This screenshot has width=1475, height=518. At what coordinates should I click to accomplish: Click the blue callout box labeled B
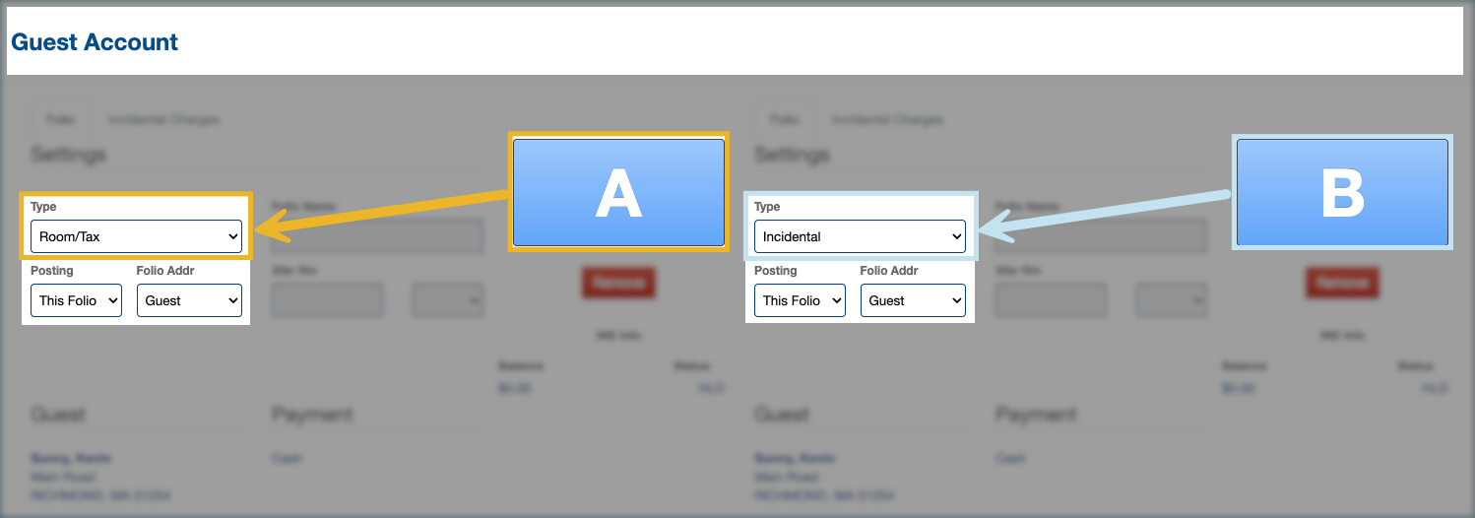pos(1342,192)
